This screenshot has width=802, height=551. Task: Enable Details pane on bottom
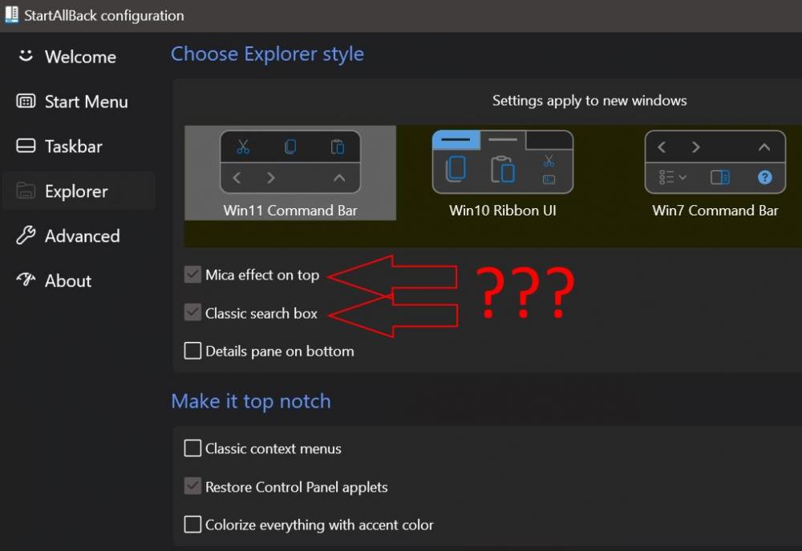pos(192,351)
